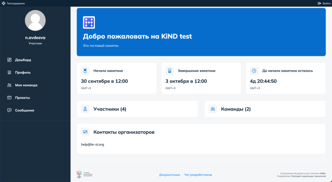Click the Проекты folder icon in sidebar
This screenshot has width=332, height=182.
point(9,98)
